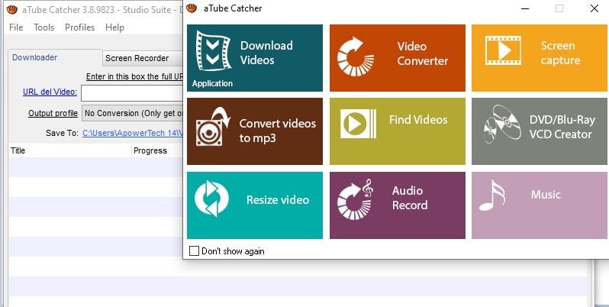
Task: Open the DVD/Blu-Ray VCD Creator disc icon
Action: coord(502,124)
